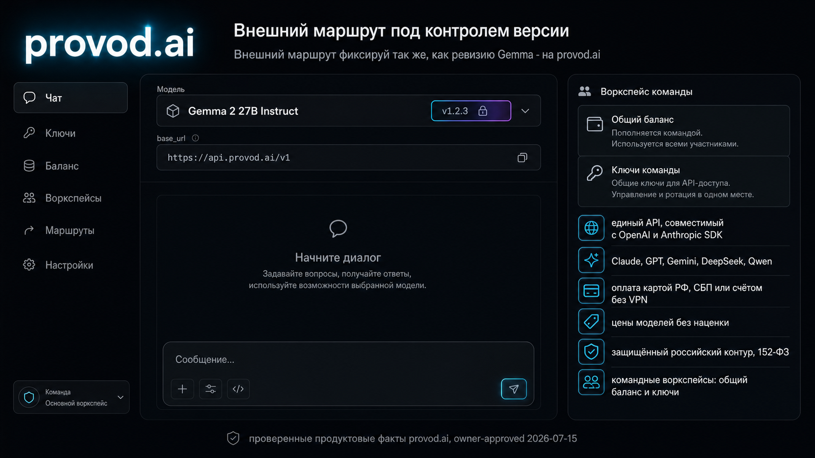The image size is (815, 458).
Task: Click the card icon for оплата картой РФ
Action: coord(591,291)
